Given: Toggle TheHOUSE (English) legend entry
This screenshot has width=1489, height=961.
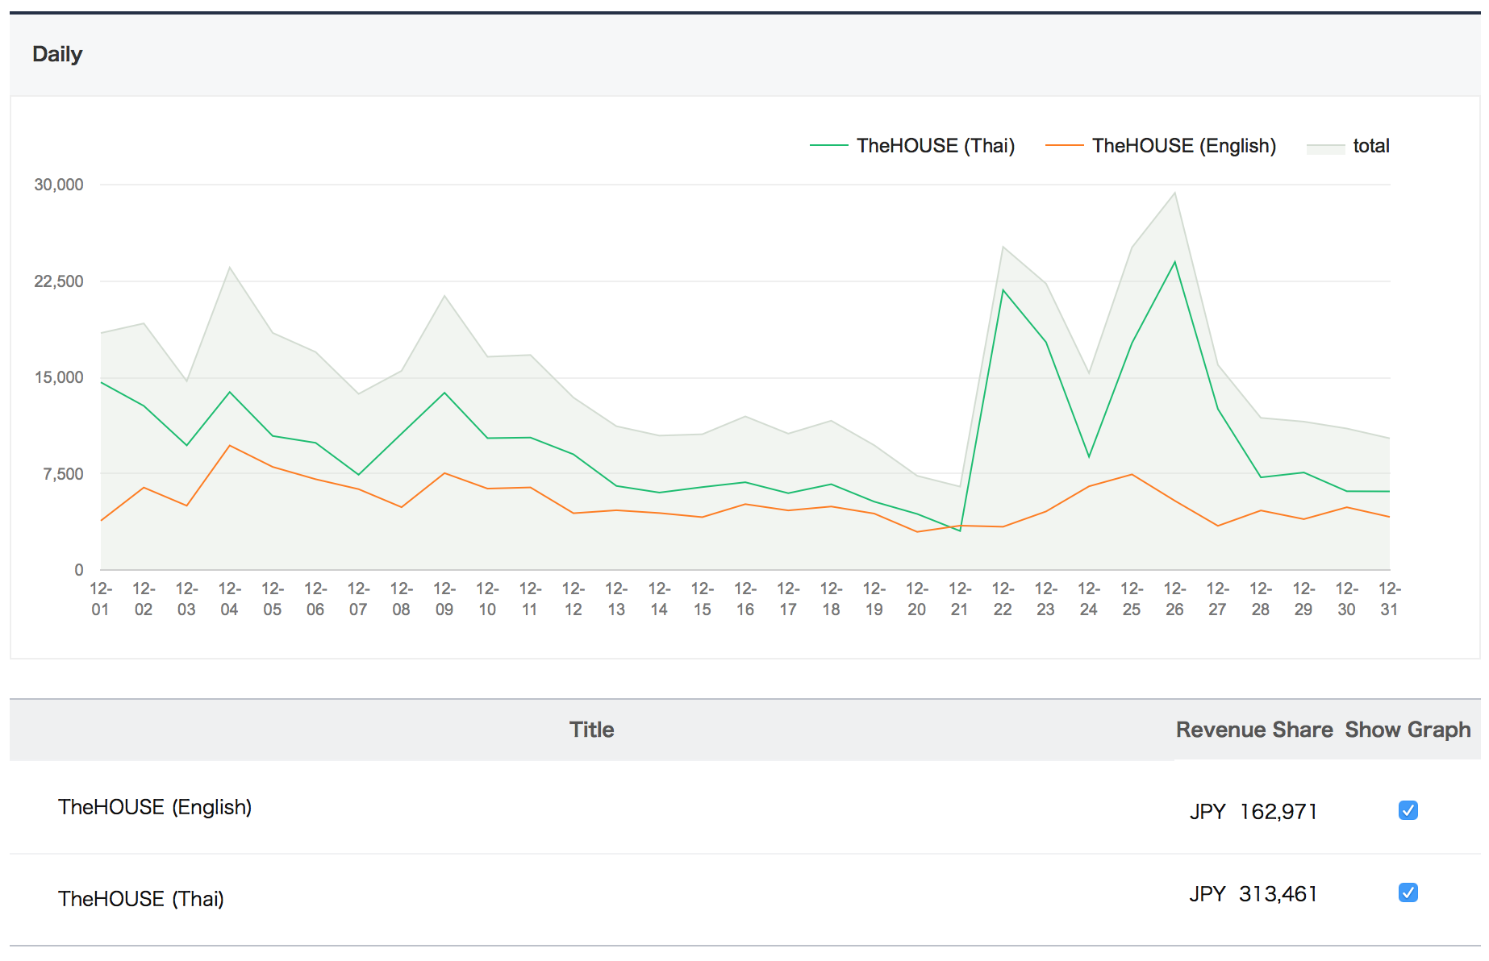Looking at the screenshot, I should (1161, 146).
